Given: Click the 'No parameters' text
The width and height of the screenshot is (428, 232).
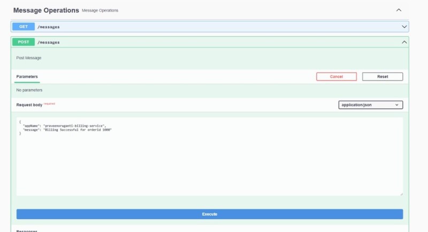Looking at the screenshot, I should (x=29, y=90).
